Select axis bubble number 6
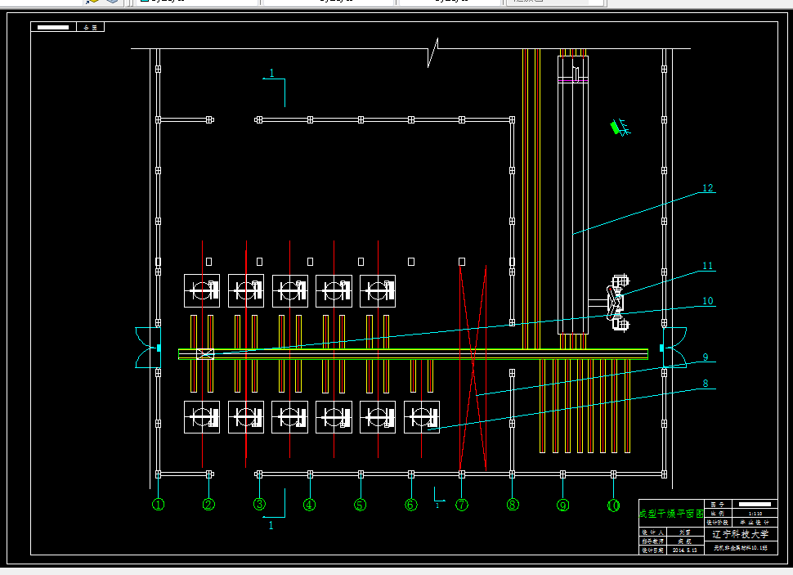Image resolution: width=793 pixels, height=575 pixels. pos(411,505)
